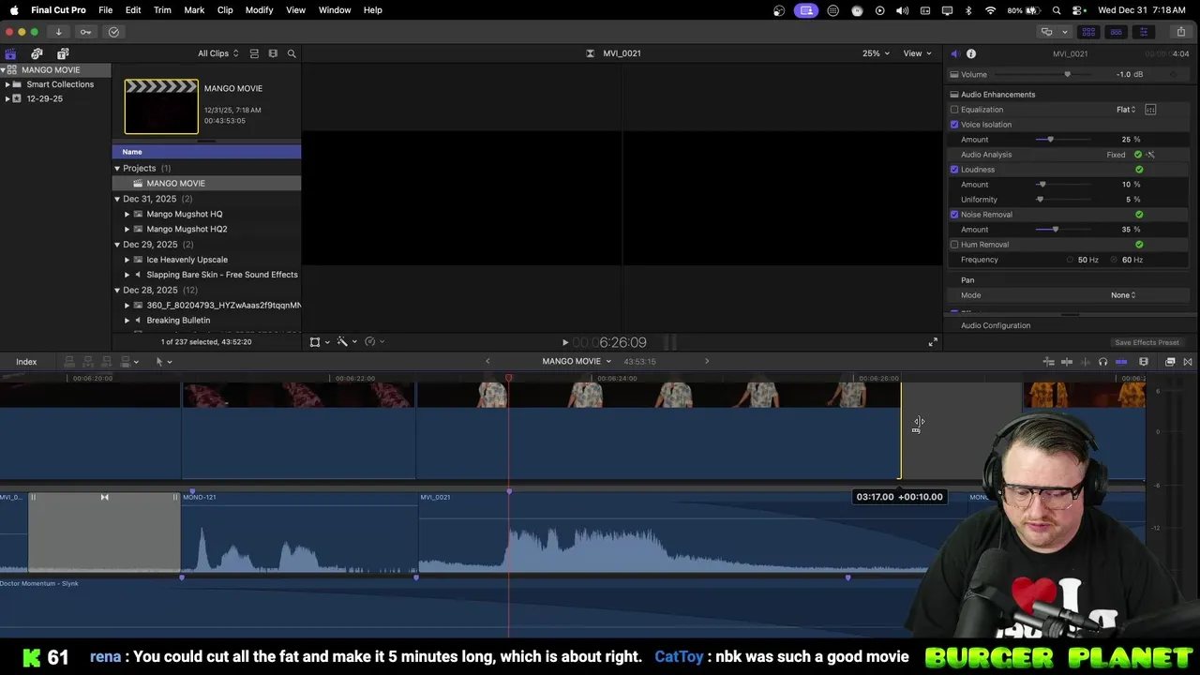Collapse the Projects section triangle

(x=117, y=169)
